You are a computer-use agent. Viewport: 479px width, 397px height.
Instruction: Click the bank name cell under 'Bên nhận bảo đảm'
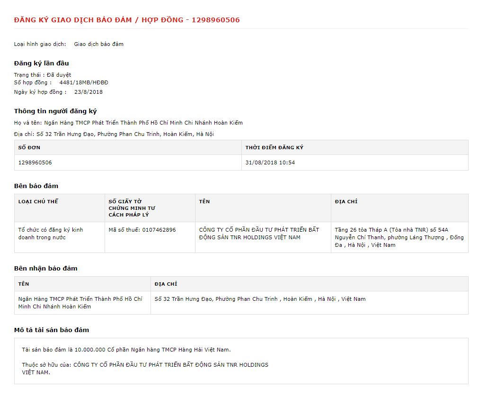coord(80,303)
